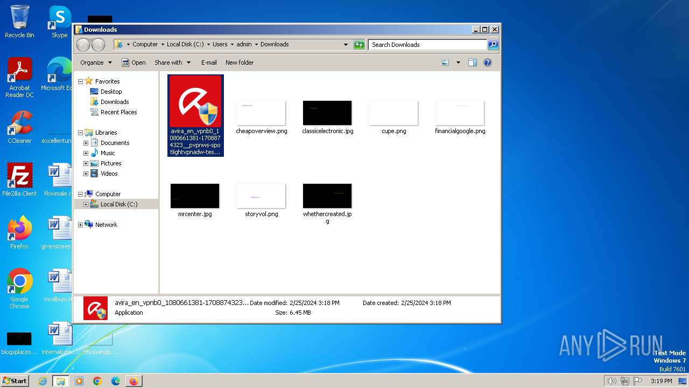Collapse the Favorites tree group

click(80, 81)
